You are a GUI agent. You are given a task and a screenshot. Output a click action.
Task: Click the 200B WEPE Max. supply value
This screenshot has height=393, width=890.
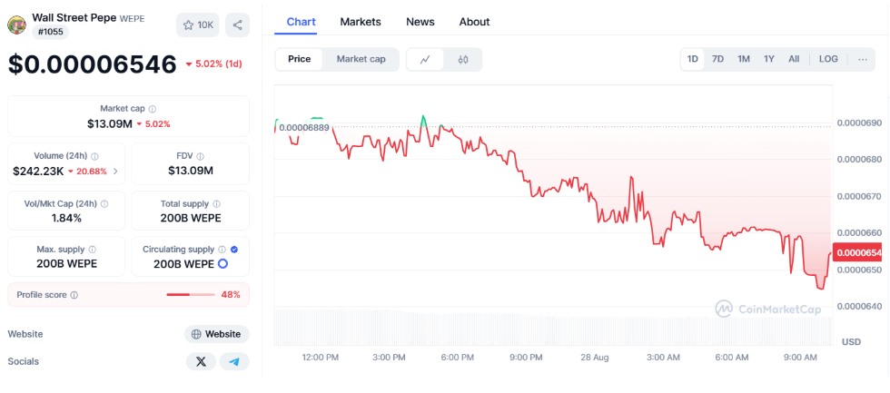coord(67,264)
